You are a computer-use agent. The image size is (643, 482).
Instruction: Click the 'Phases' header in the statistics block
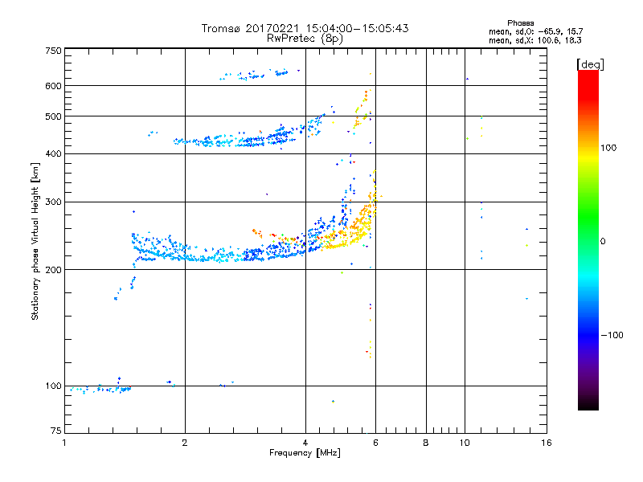click(520, 23)
